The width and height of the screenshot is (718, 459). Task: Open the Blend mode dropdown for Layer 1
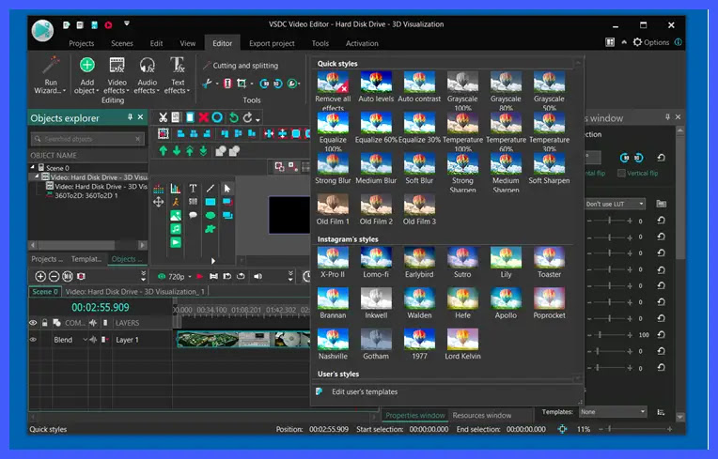coord(85,340)
